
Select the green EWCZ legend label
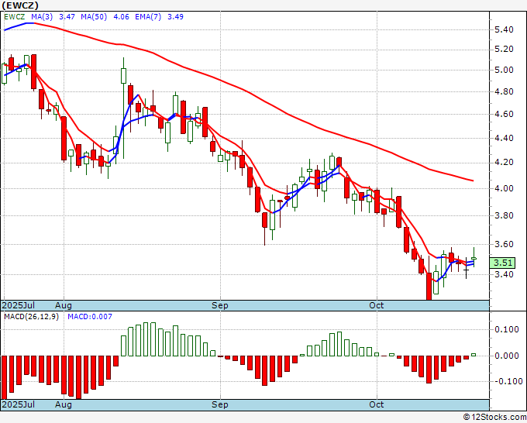14,17
